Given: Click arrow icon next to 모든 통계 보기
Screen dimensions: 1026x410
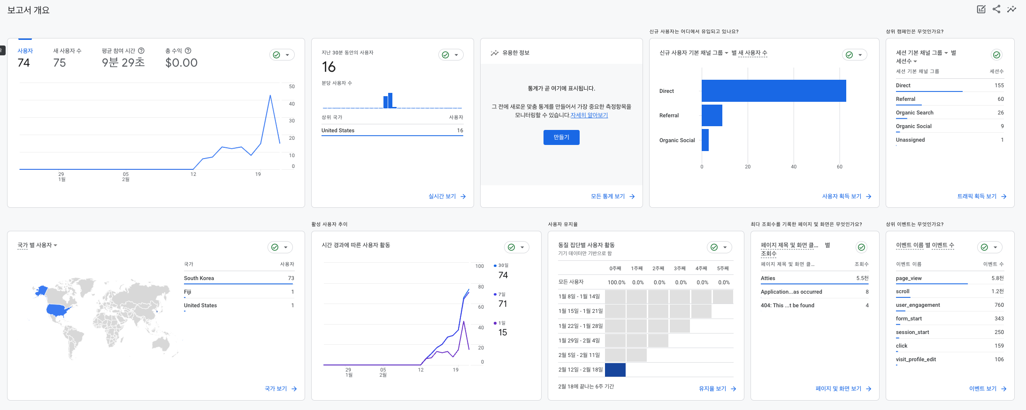Looking at the screenshot, I should point(632,197).
